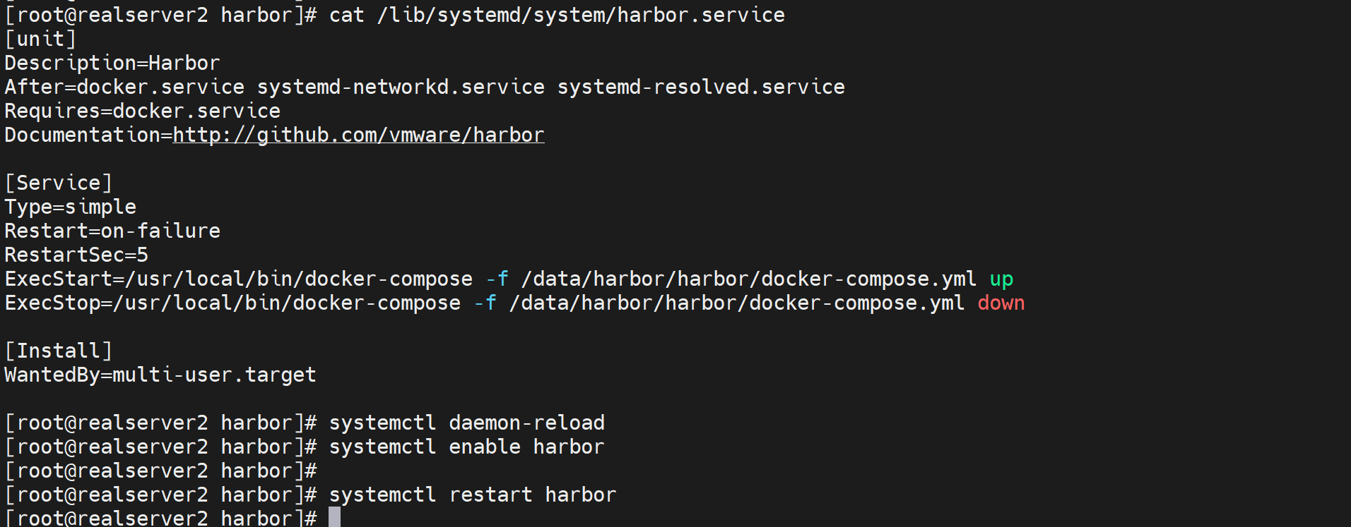This screenshot has width=1351, height=527.
Task: Click the "systemctl daemon-reload" command text
Action: tap(466, 423)
